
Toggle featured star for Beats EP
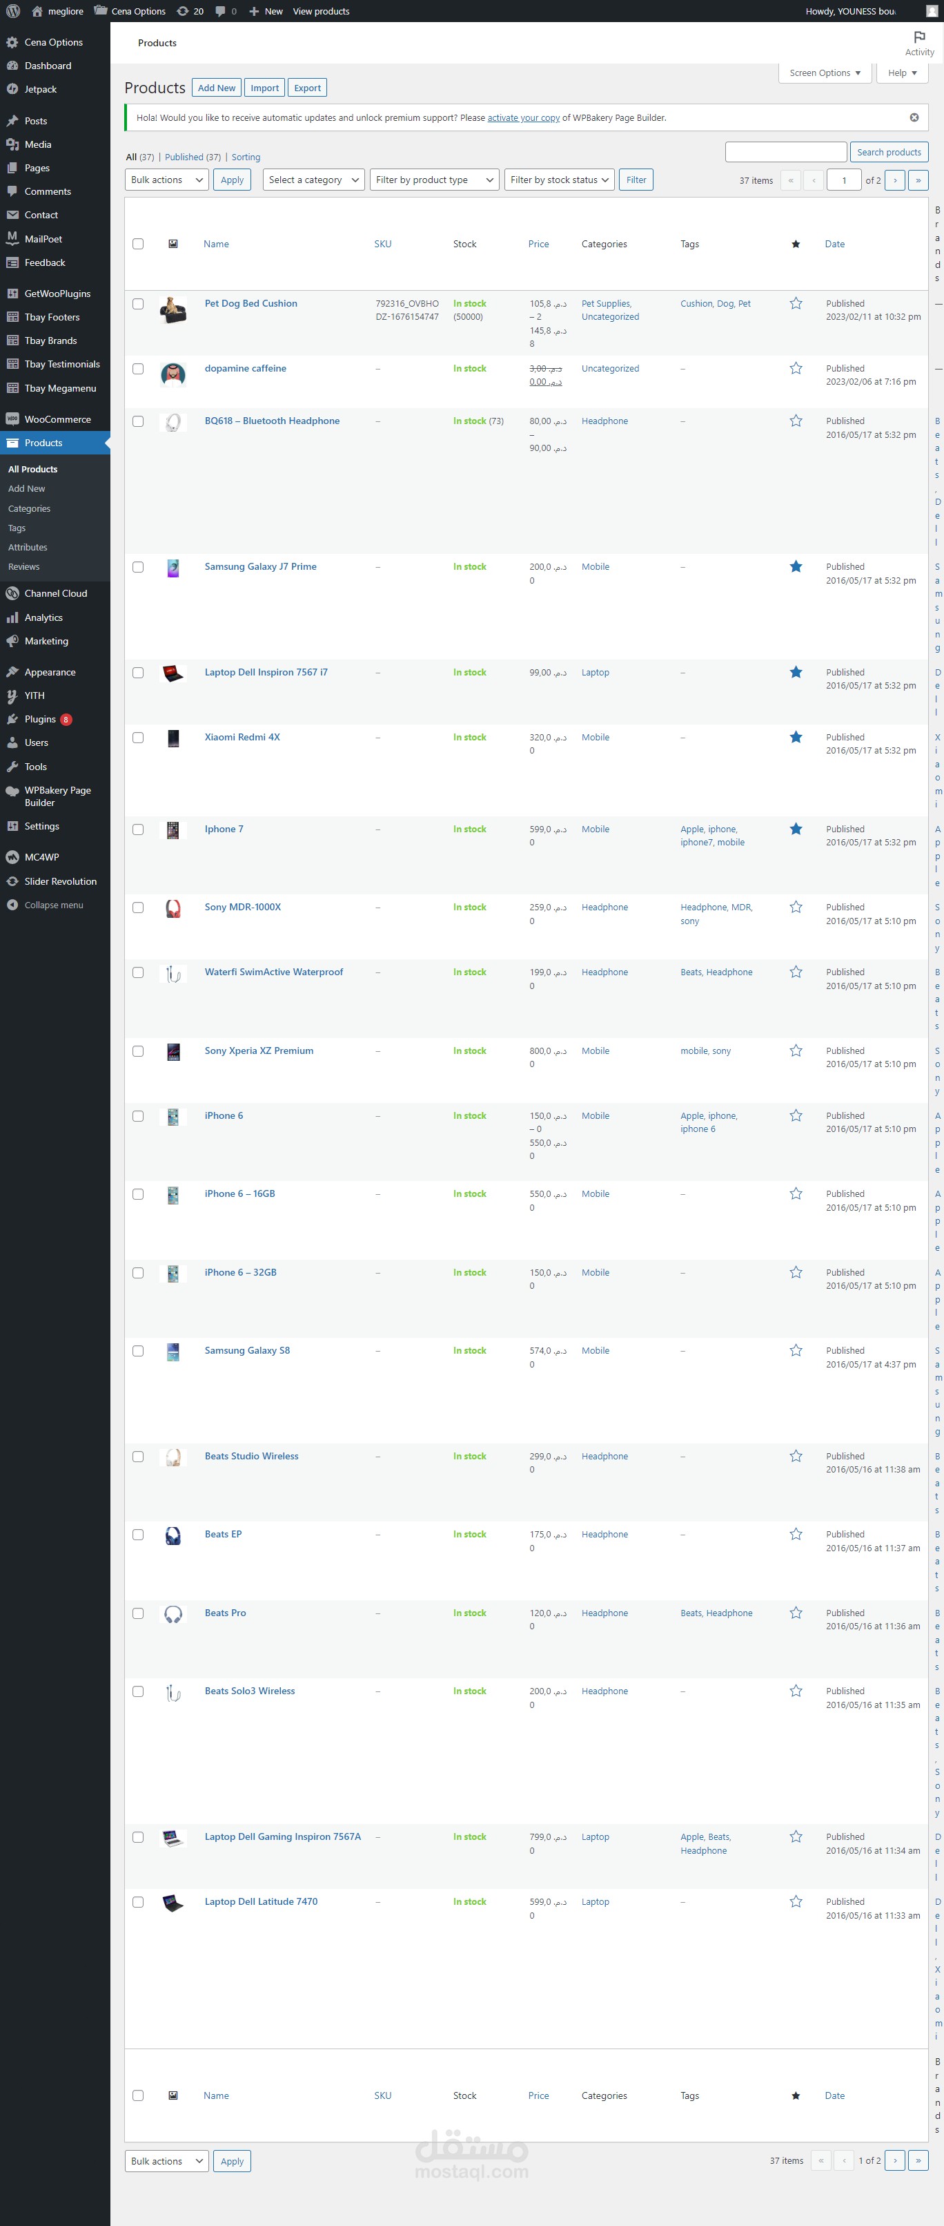796,1534
